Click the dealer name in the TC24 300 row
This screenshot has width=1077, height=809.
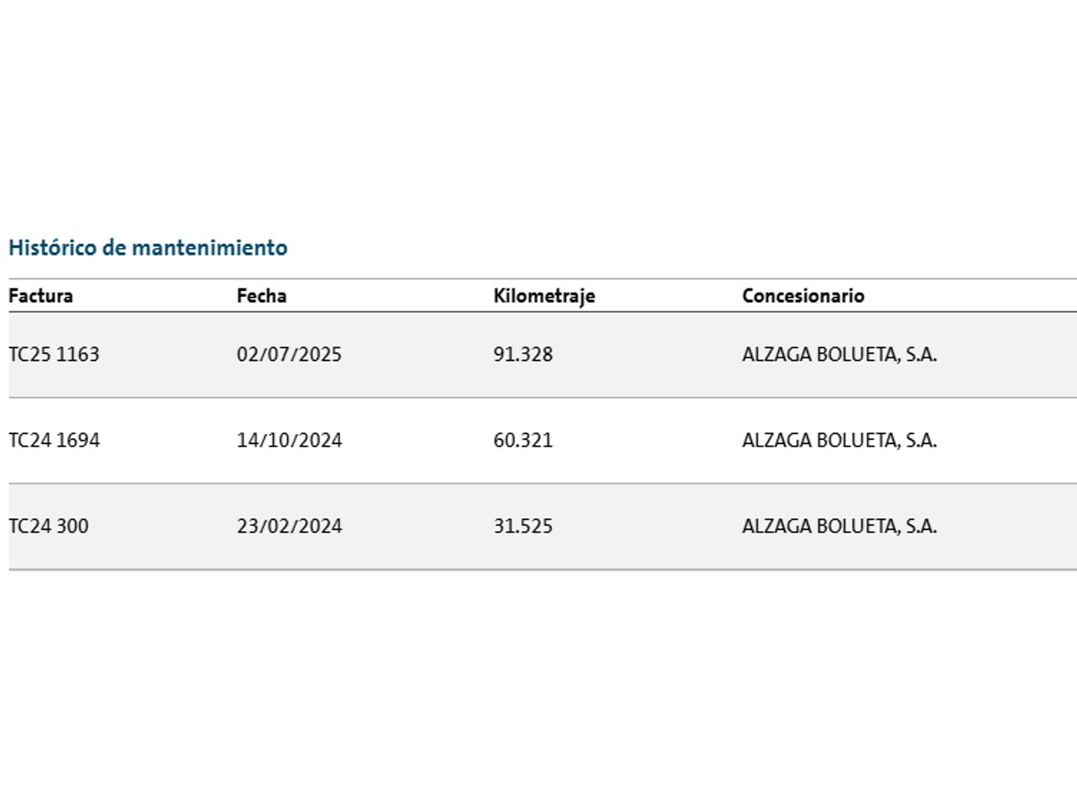pos(839,526)
